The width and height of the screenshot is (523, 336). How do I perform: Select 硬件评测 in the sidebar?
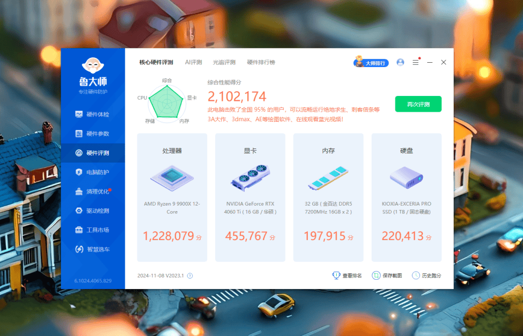pos(93,153)
